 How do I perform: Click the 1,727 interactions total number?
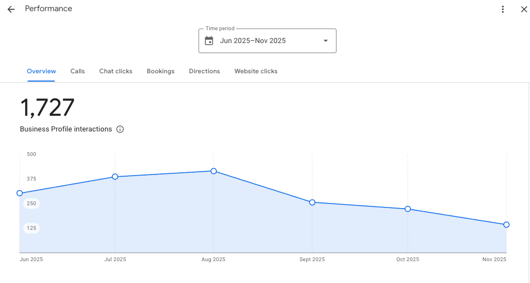[x=48, y=108]
